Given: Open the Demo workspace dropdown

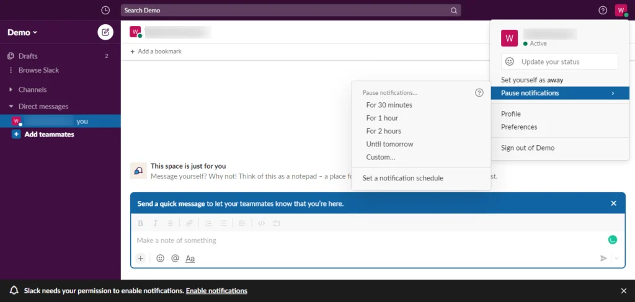Looking at the screenshot, I should pyautogui.click(x=22, y=32).
